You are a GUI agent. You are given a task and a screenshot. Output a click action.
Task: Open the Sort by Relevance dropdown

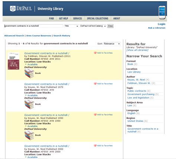(112, 44)
